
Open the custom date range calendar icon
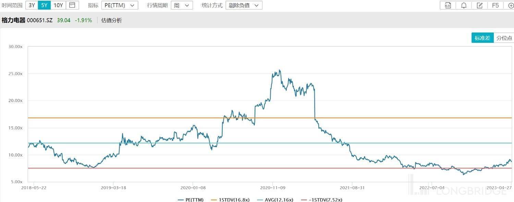72,5
